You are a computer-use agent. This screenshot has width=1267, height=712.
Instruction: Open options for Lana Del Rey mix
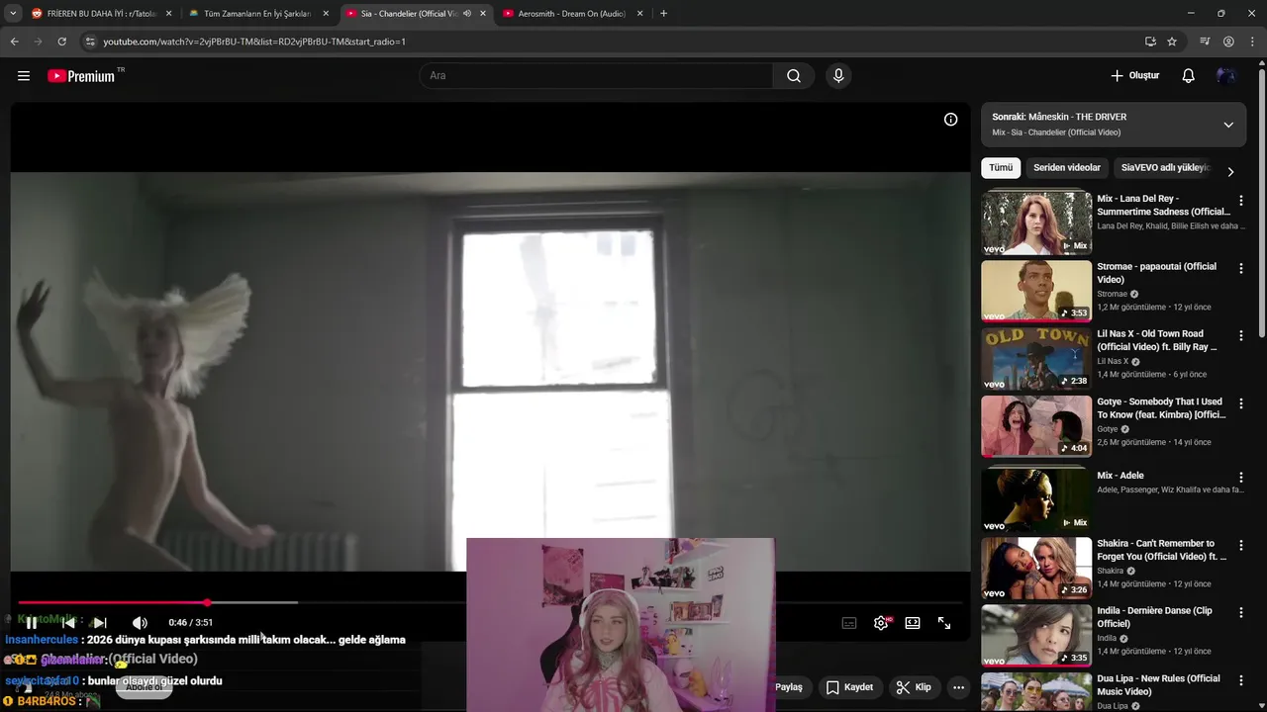1240,201
